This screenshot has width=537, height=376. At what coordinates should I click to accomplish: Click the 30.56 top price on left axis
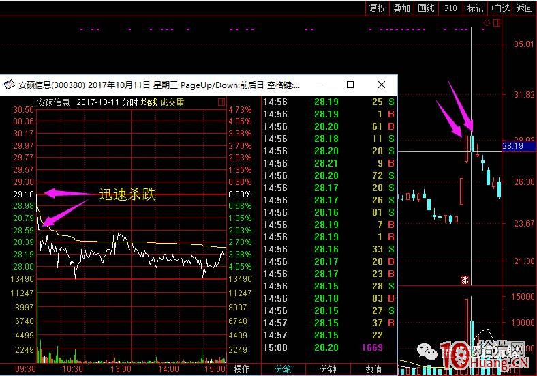24,110
